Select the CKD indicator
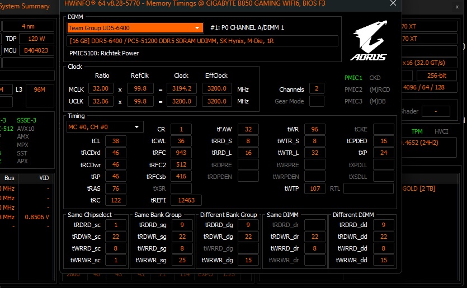Screen dimensions: 467x288 [375, 78]
